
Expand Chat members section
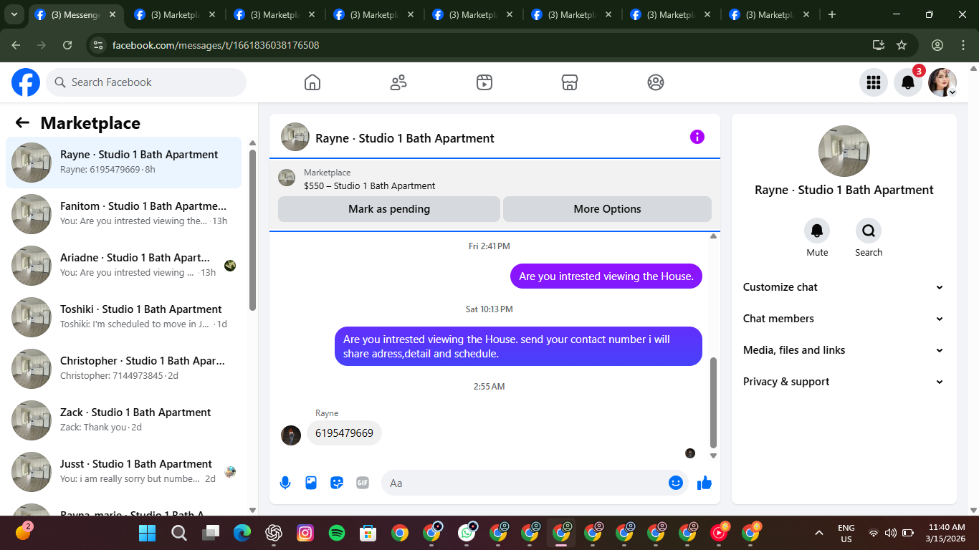[844, 319]
